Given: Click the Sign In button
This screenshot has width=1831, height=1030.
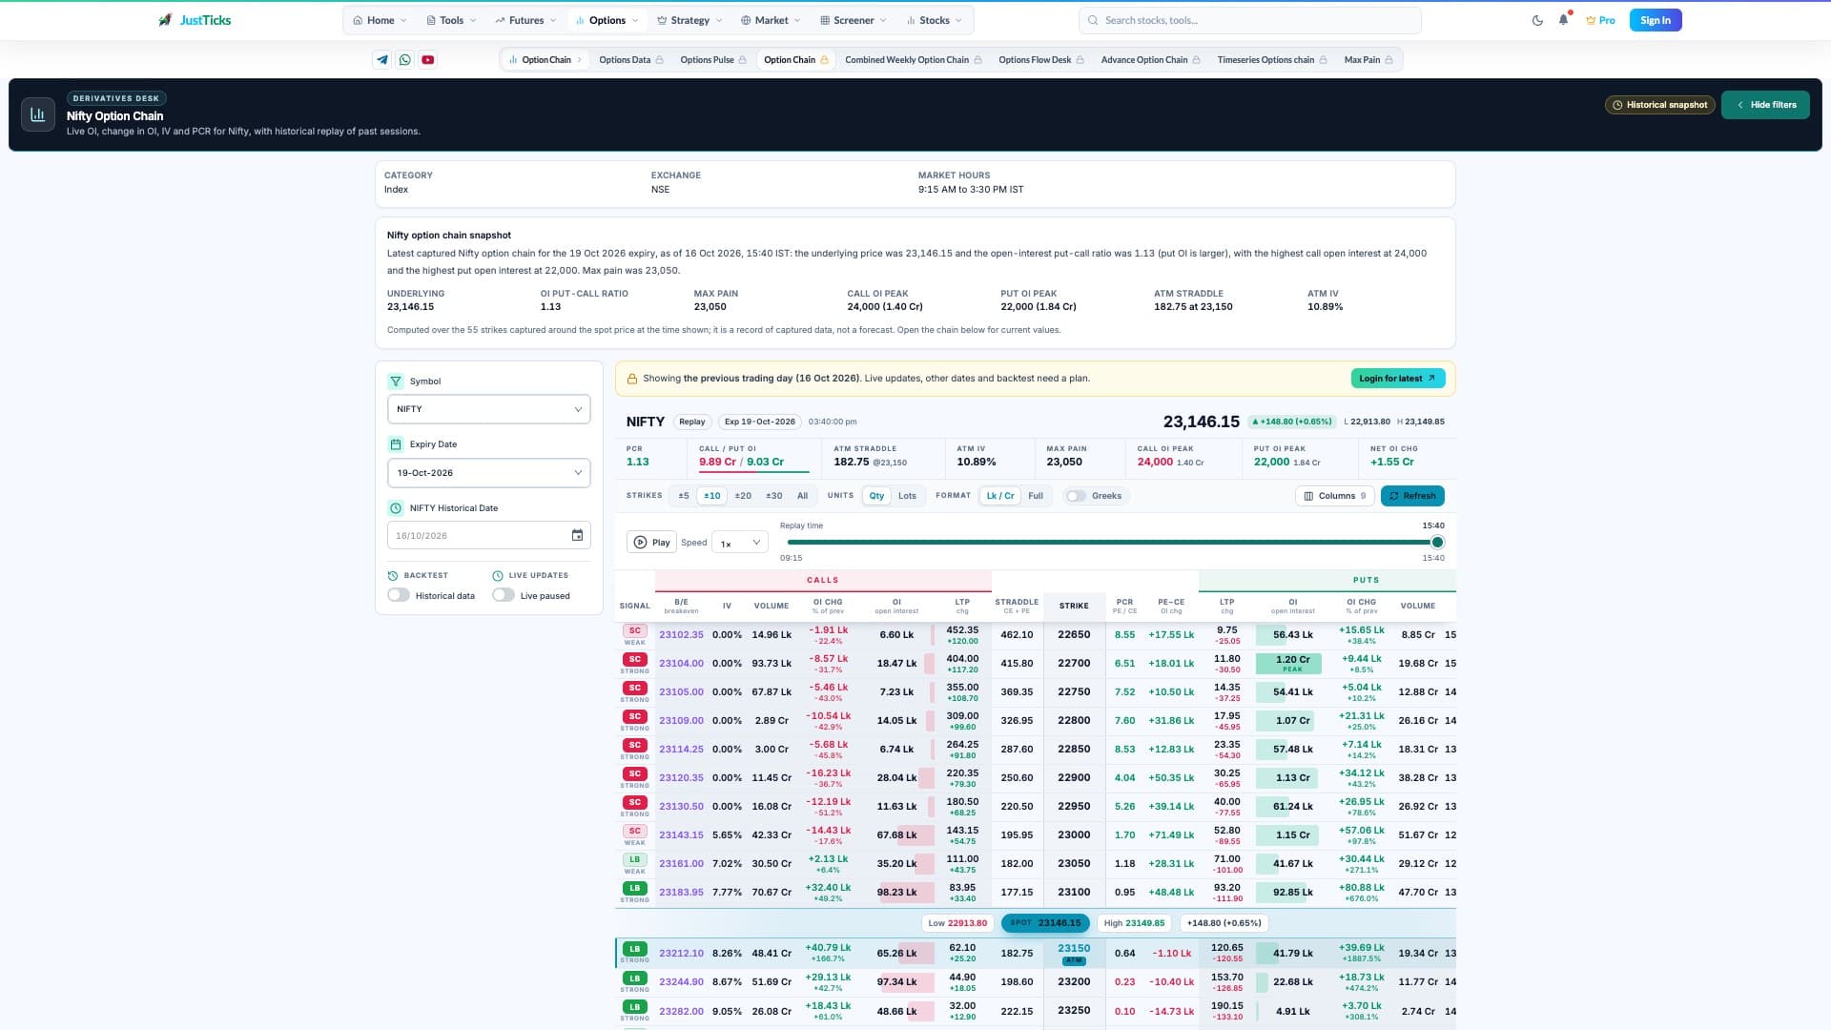Looking at the screenshot, I should [x=1656, y=20].
